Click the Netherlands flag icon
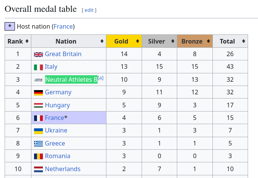The image size is (258, 178). tap(38, 169)
